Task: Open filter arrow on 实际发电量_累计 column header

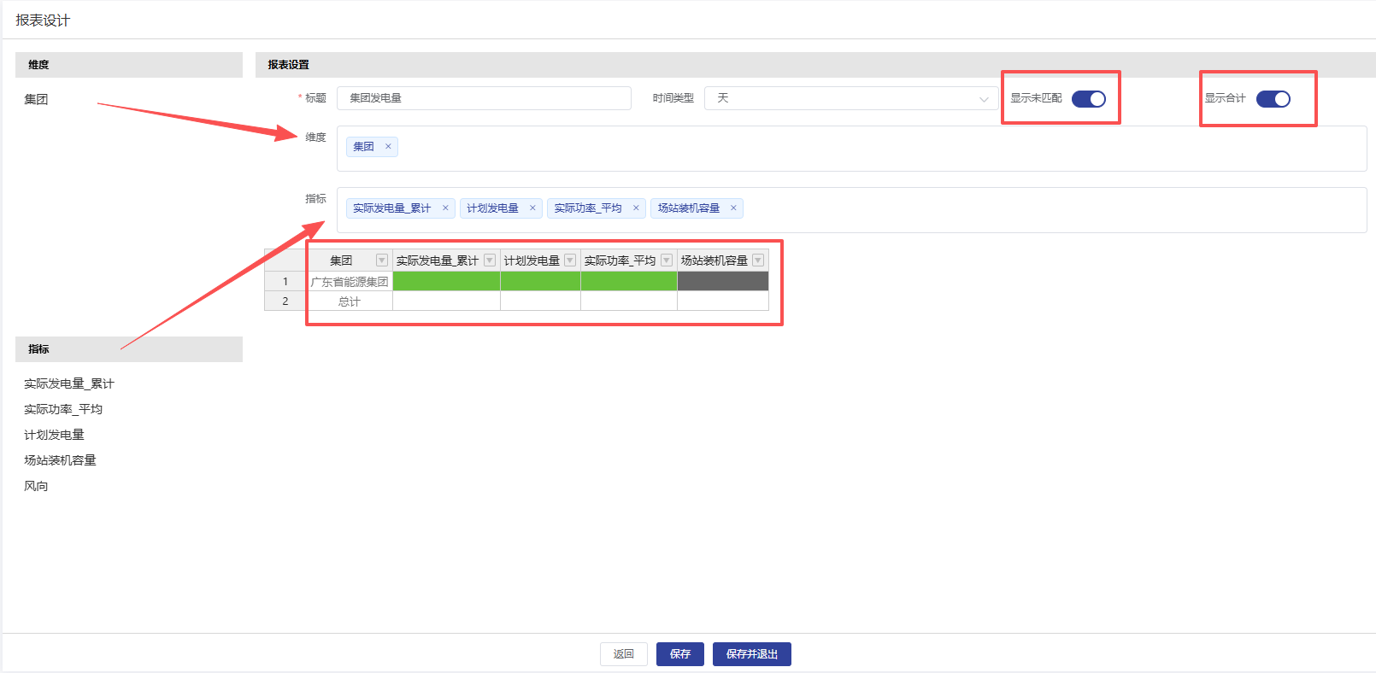Action: pyautogui.click(x=490, y=260)
